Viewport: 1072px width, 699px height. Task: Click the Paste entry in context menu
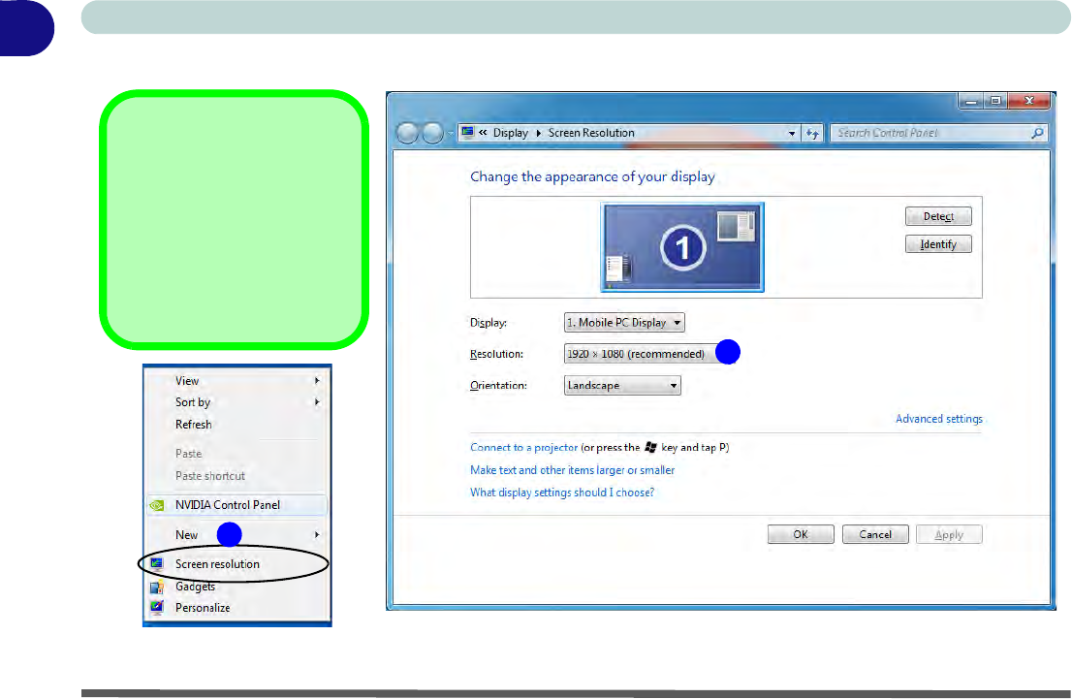click(x=236, y=454)
